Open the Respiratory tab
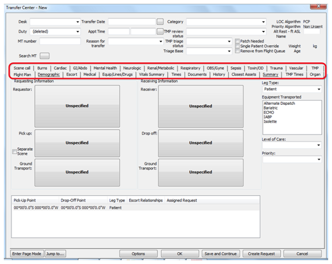The image size is (332, 264). (x=190, y=68)
